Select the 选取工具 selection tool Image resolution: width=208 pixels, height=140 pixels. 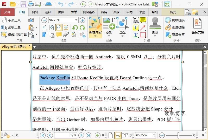(11, 27)
